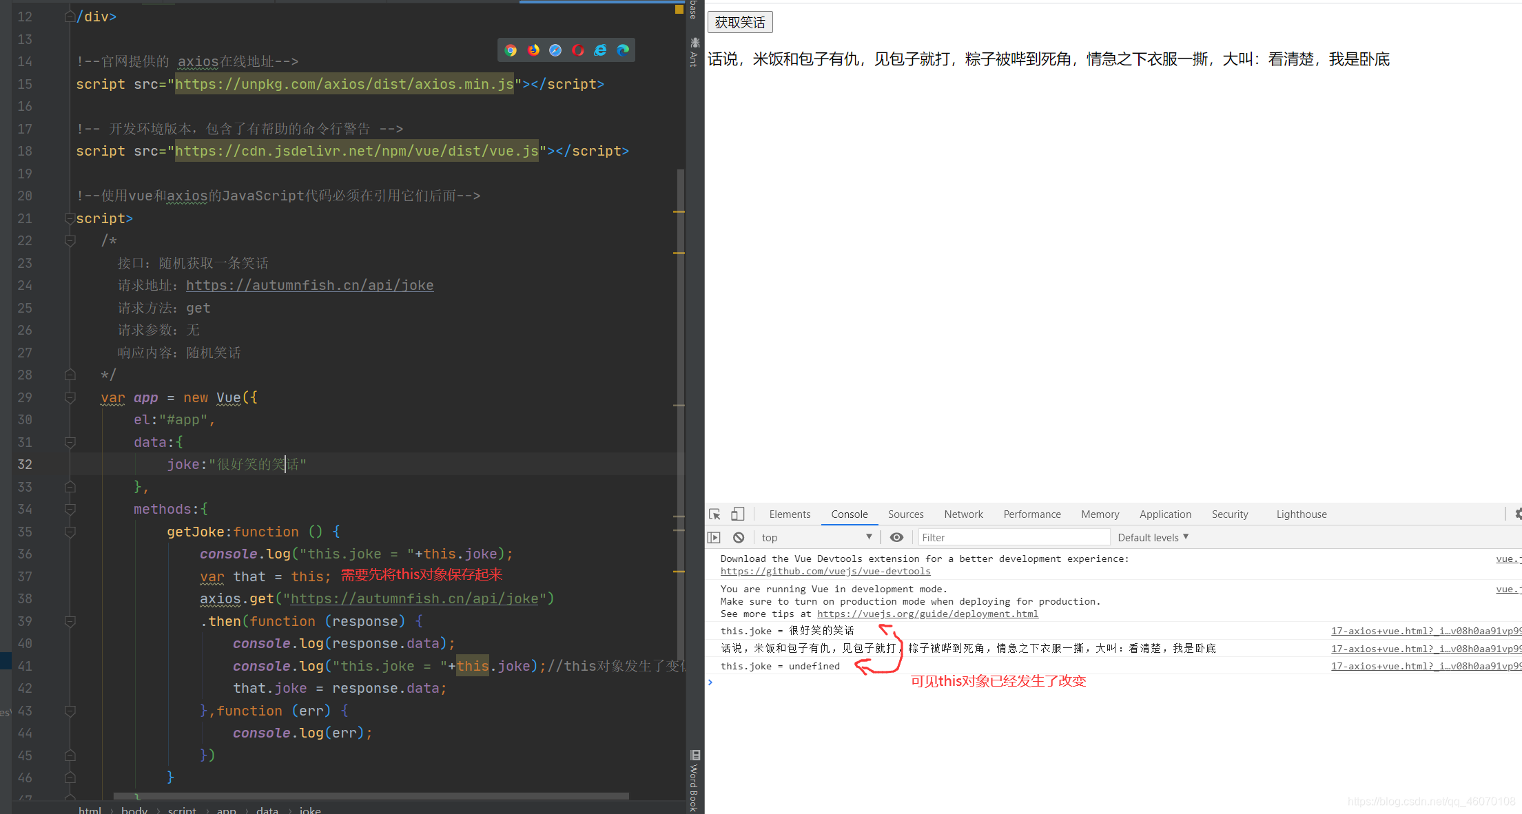Open source link of the joke text log
Screen dimensions: 1522x814
1426,649
